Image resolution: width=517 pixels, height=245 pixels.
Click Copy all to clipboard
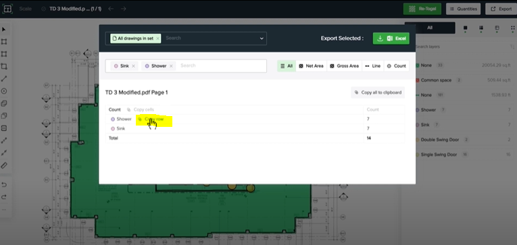[x=378, y=92]
